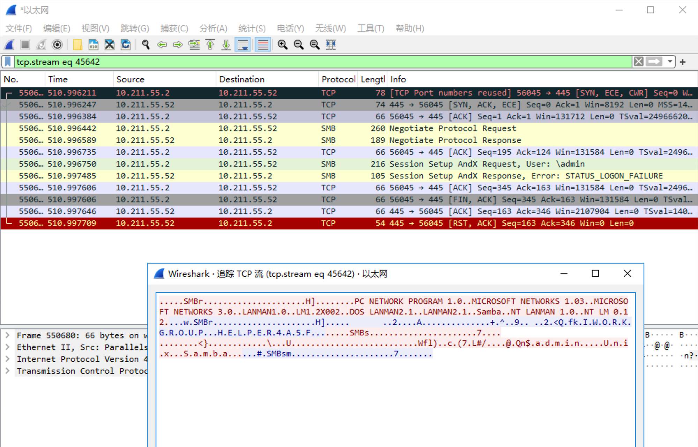The width and height of the screenshot is (698, 447).
Task: Sort by the Source column header
Action: point(164,79)
